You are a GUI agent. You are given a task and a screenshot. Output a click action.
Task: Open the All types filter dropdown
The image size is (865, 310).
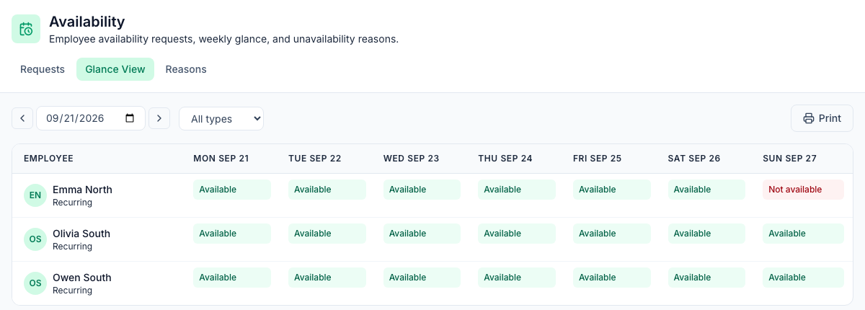pyautogui.click(x=221, y=118)
